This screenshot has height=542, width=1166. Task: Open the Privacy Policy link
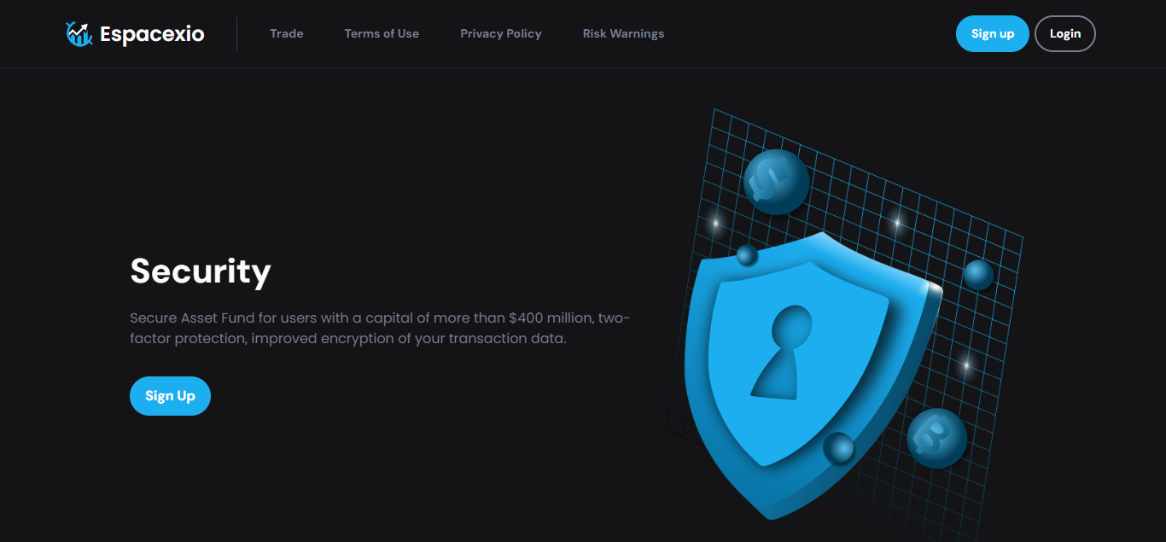coord(501,34)
